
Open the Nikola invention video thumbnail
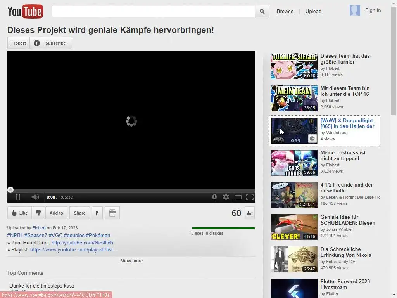[x=294, y=259]
